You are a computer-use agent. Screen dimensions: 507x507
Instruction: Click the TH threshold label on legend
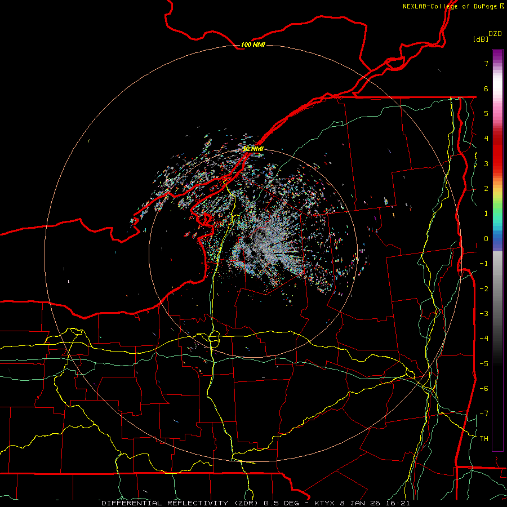coord(484,438)
